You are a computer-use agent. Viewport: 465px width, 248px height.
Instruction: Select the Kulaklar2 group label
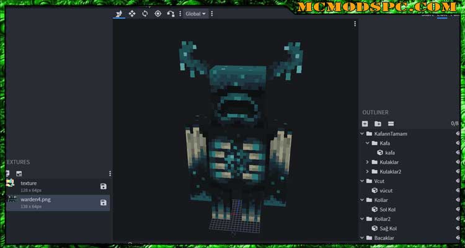[390, 172]
